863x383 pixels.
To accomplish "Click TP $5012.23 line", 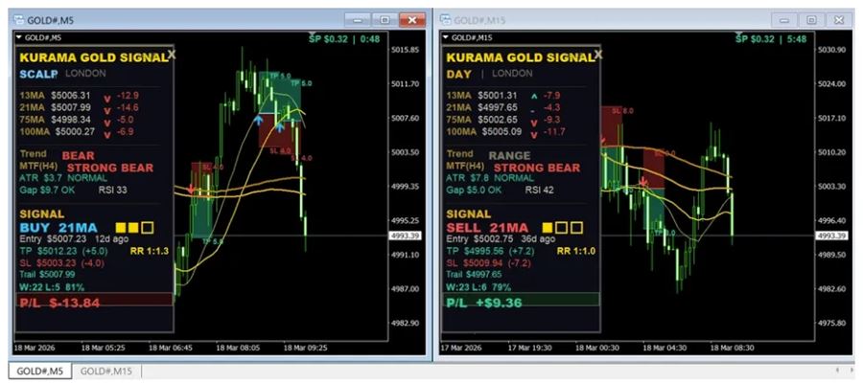I will pos(63,251).
